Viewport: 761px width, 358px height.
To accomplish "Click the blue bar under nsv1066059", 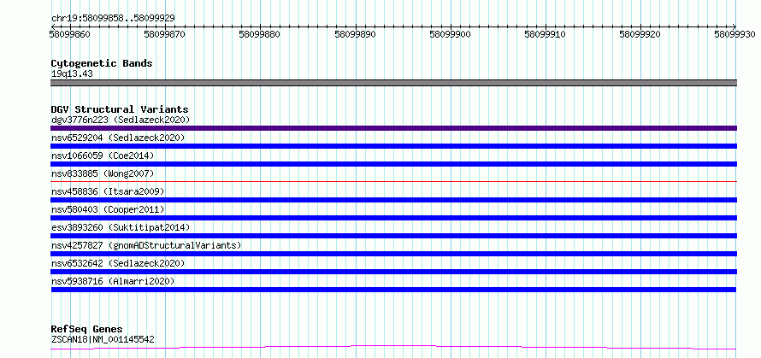I will coord(393,164).
